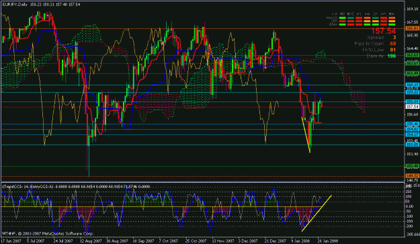Viewport: 420px width, 244px height.
Task: Click the cyan 160.13 price level tag
Action: click(x=412, y=85)
